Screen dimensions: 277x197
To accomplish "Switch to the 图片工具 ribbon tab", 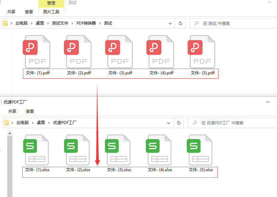I will point(51,11).
